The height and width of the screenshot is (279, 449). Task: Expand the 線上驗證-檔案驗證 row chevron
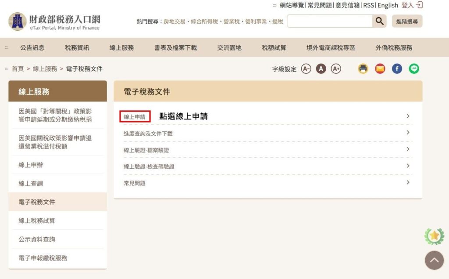tap(408, 149)
